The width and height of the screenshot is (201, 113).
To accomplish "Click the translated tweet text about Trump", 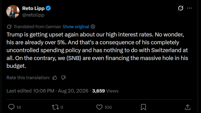I will 97,50.
